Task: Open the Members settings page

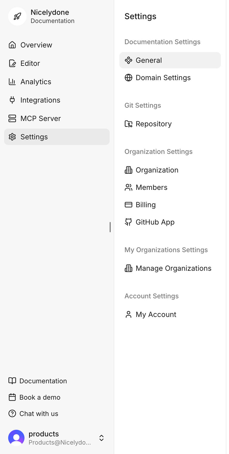Action: (x=151, y=187)
